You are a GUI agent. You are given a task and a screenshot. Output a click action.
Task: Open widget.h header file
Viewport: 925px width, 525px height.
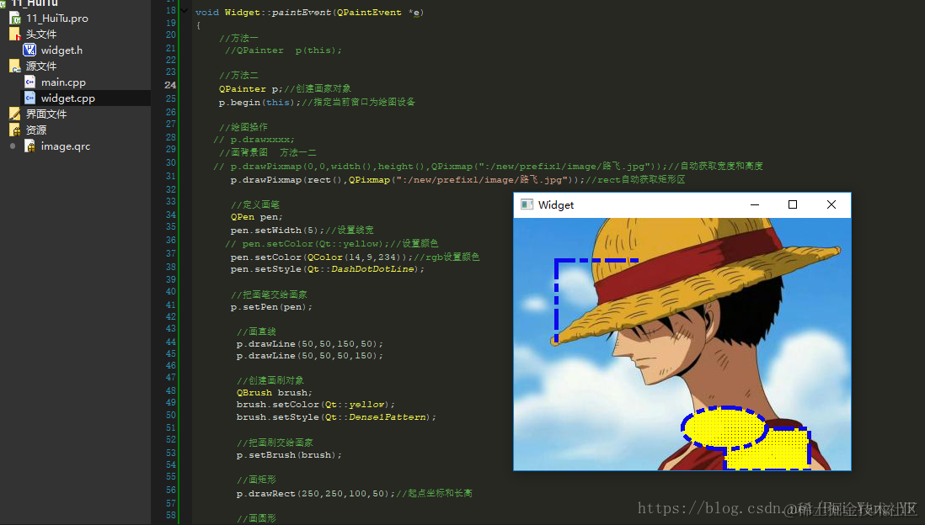pyautogui.click(x=61, y=50)
